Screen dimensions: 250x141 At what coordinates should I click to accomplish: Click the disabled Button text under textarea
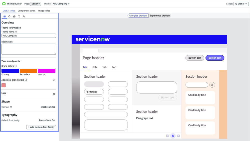click(167, 98)
